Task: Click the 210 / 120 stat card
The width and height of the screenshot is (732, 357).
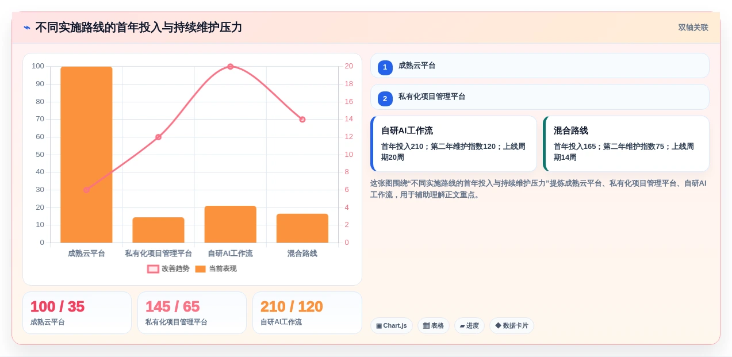Action: 307,313
